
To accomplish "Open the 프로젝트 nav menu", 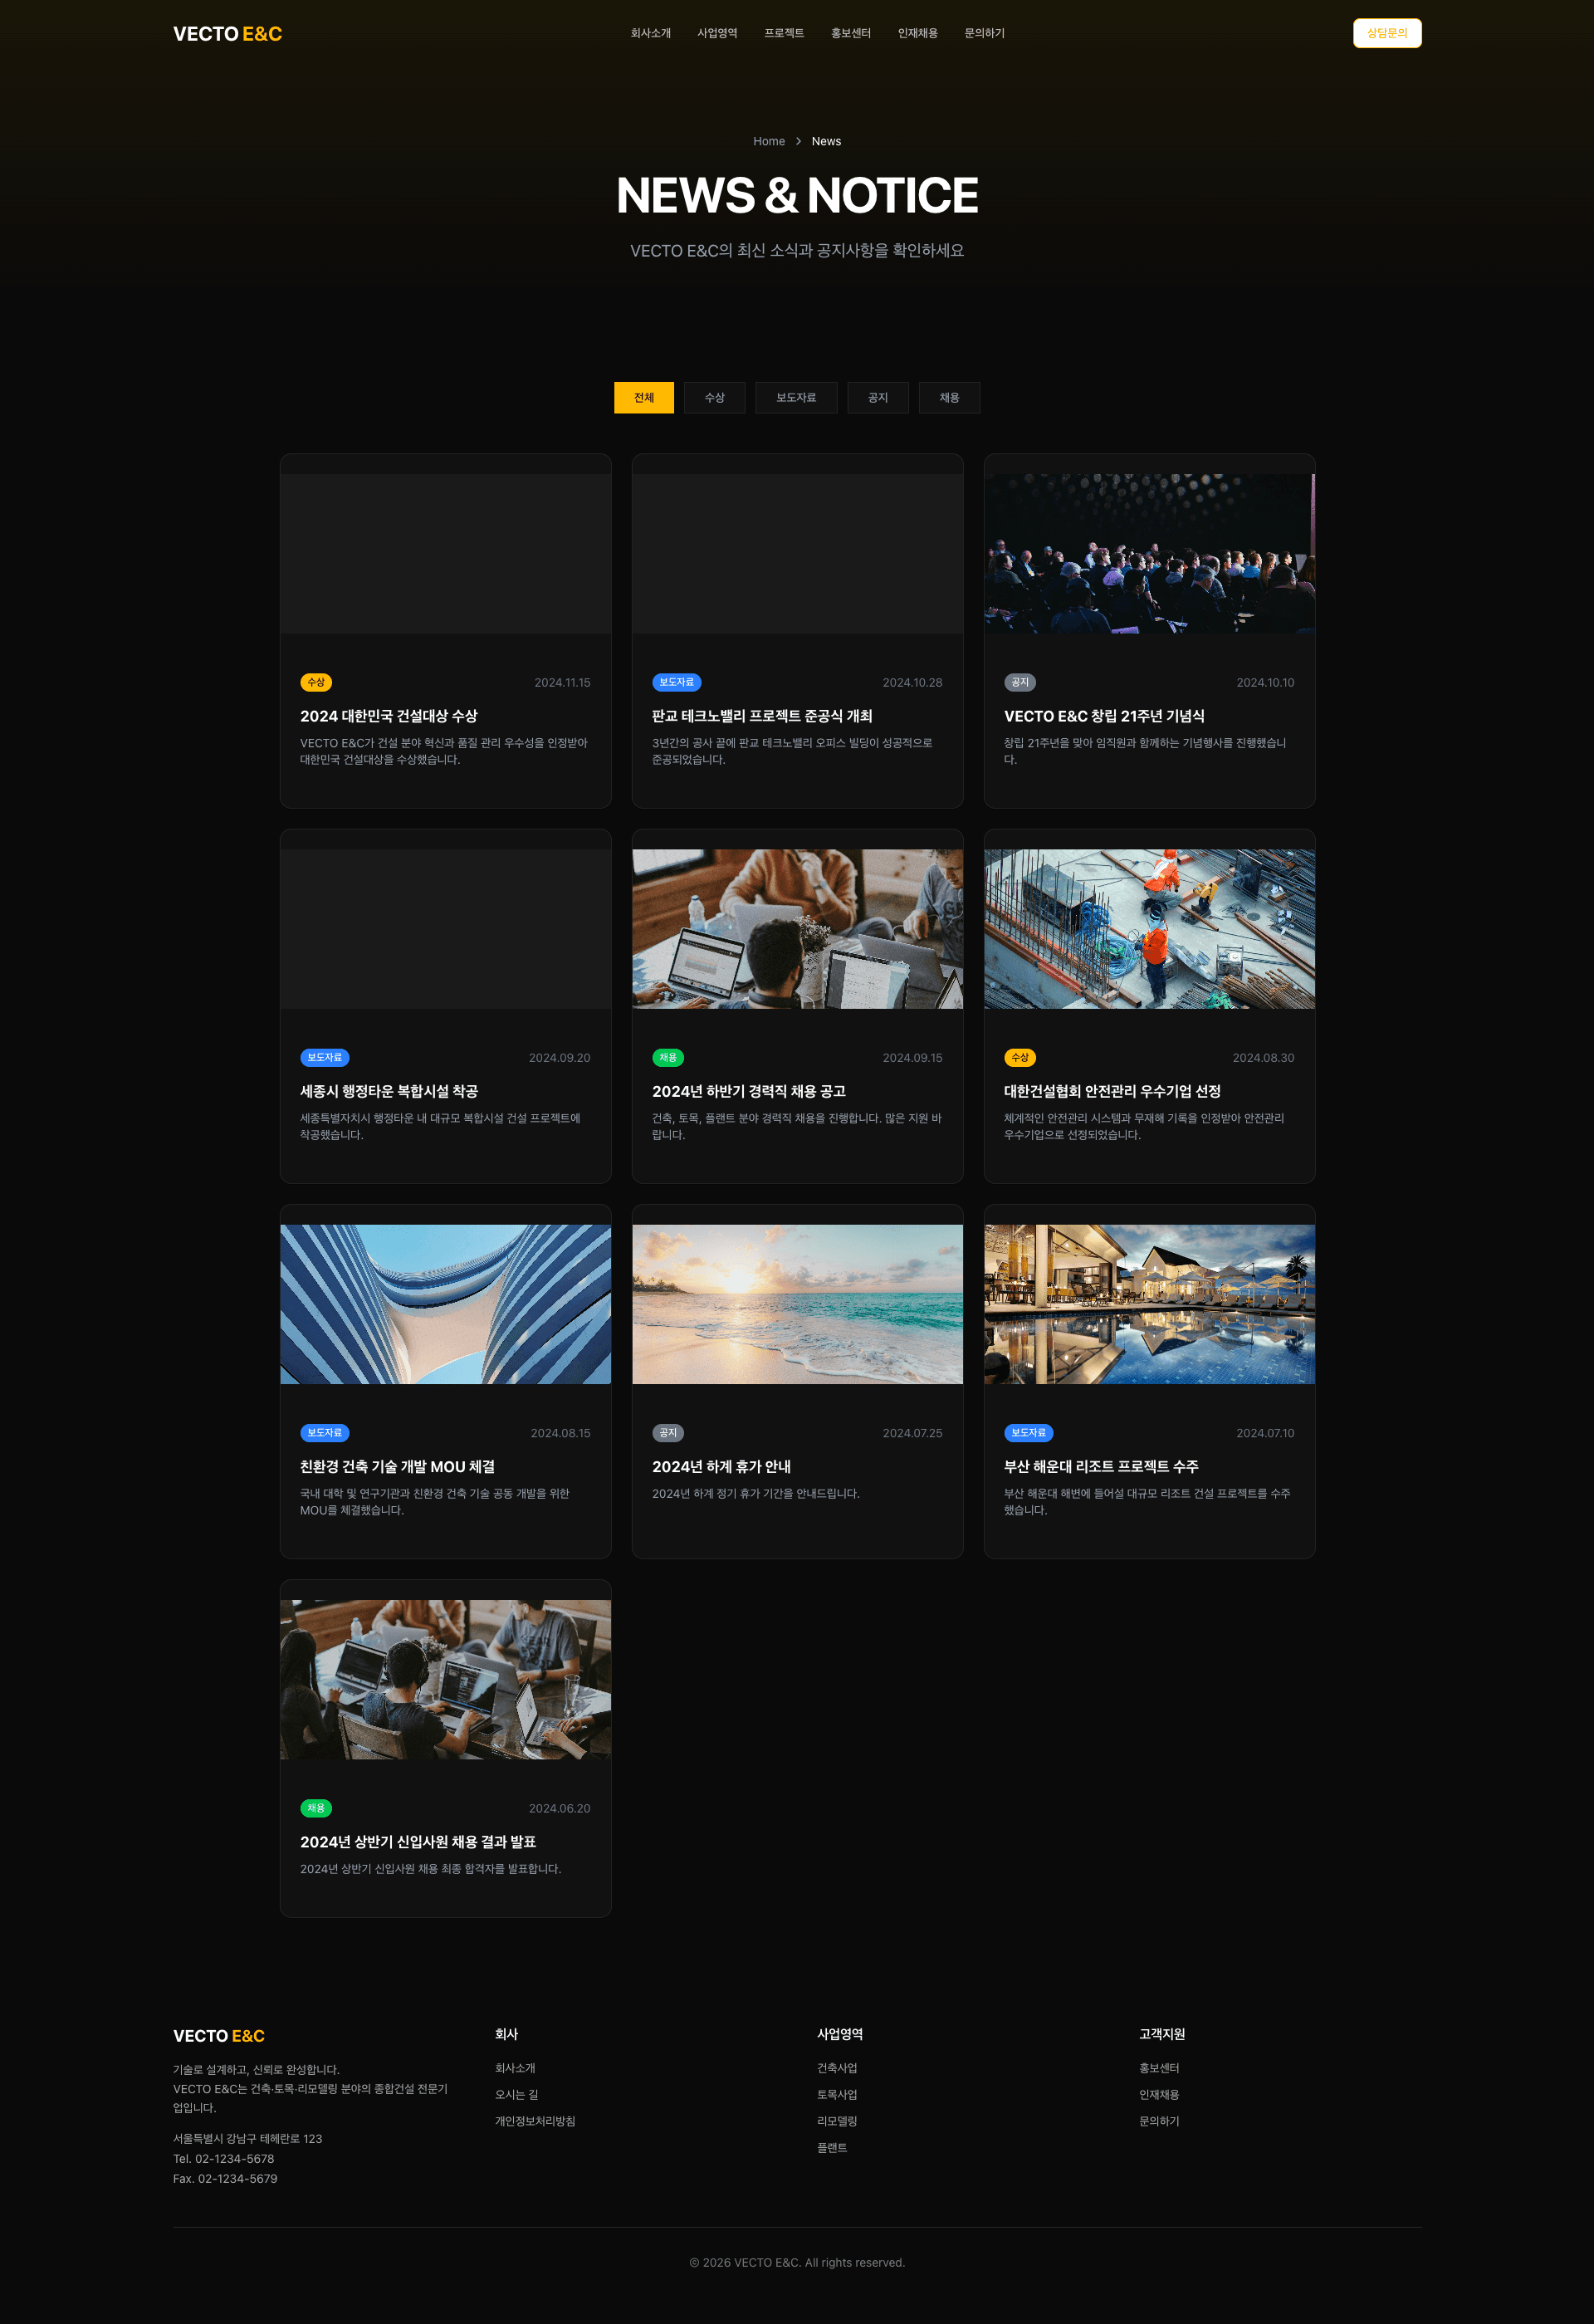I will [x=784, y=33].
